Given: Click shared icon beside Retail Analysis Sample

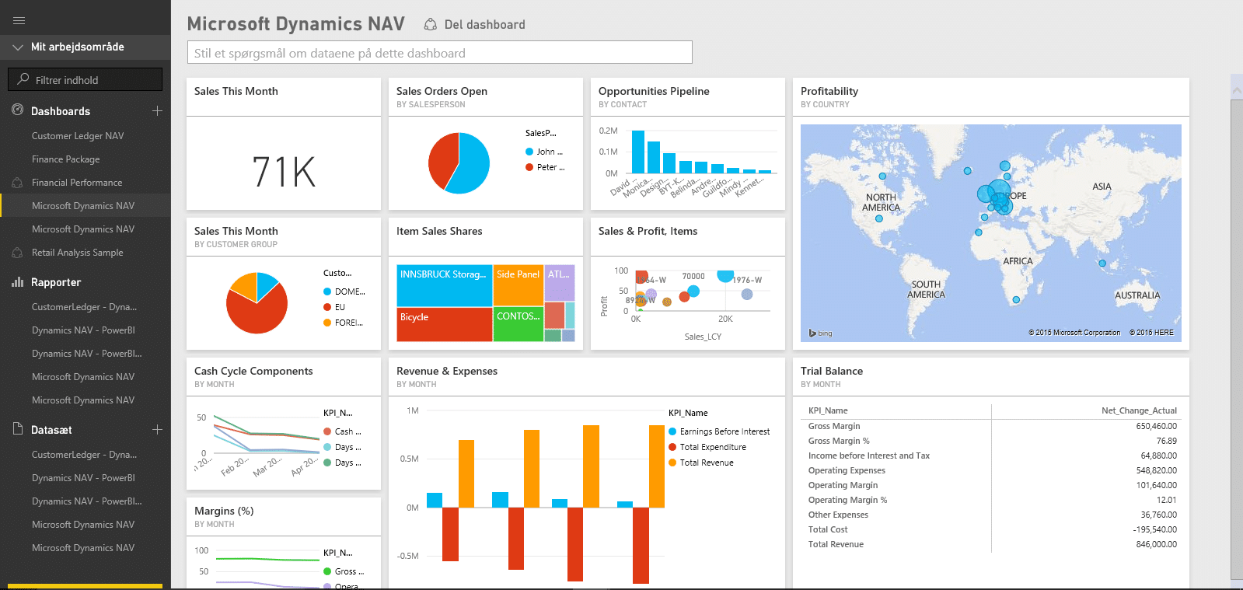Looking at the screenshot, I should point(18,253).
